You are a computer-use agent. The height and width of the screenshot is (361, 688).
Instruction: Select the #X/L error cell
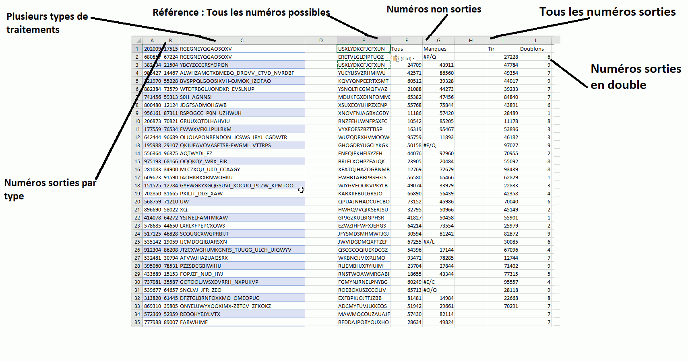tap(439, 242)
